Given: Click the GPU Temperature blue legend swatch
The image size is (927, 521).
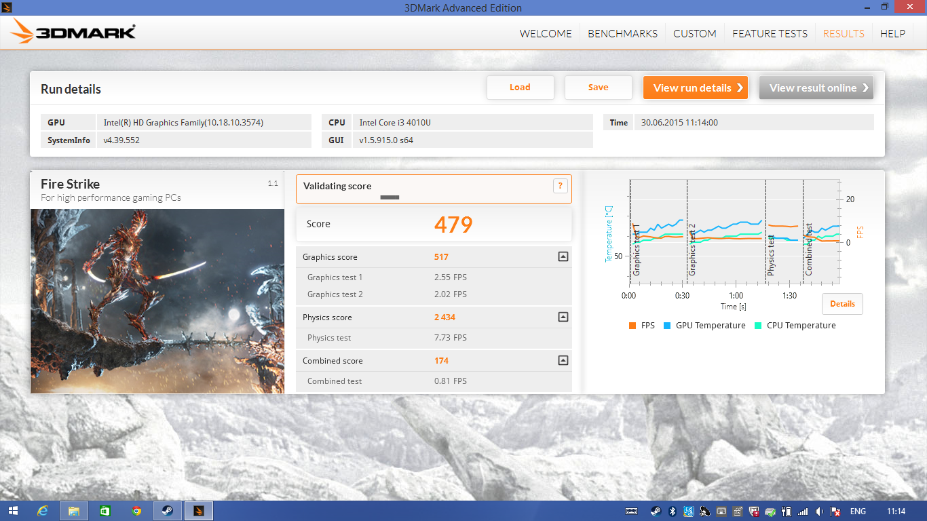Looking at the screenshot, I should 667,326.
